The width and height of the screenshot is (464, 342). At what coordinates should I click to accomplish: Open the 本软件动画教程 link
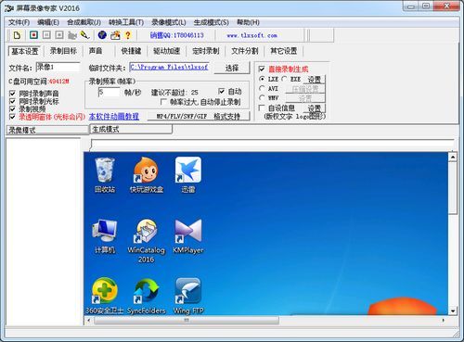click(x=114, y=117)
